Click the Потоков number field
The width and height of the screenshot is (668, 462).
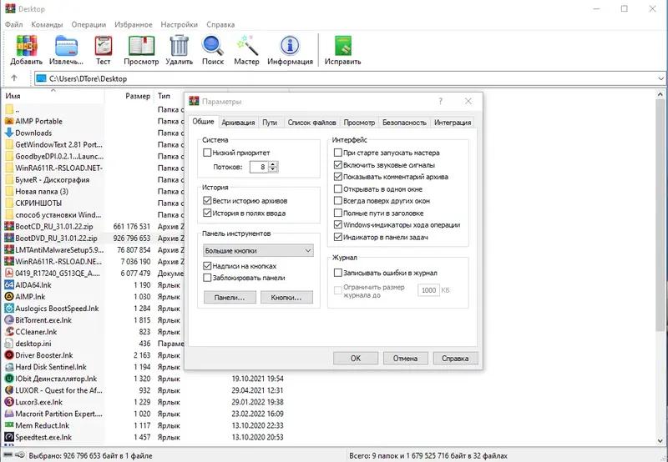tap(259, 167)
